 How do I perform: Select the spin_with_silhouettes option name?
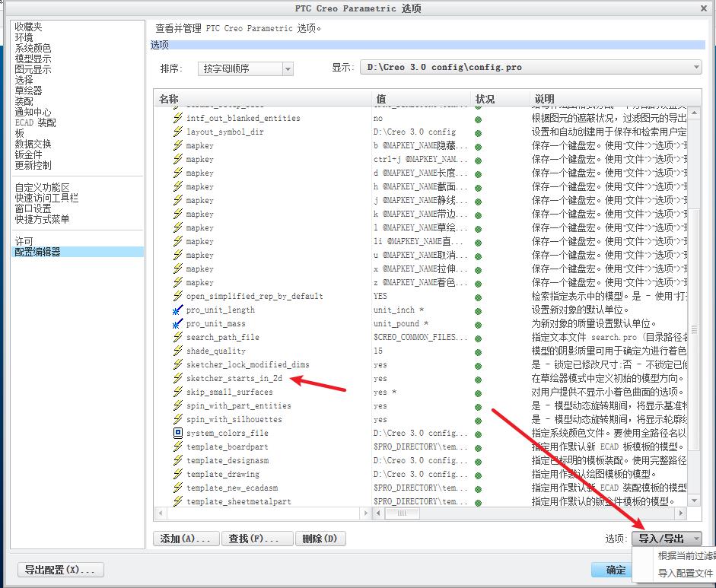[x=234, y=419]
